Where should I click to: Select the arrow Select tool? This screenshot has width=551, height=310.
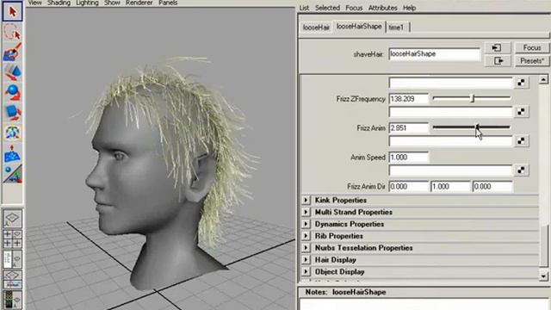(x=12, y=11)
